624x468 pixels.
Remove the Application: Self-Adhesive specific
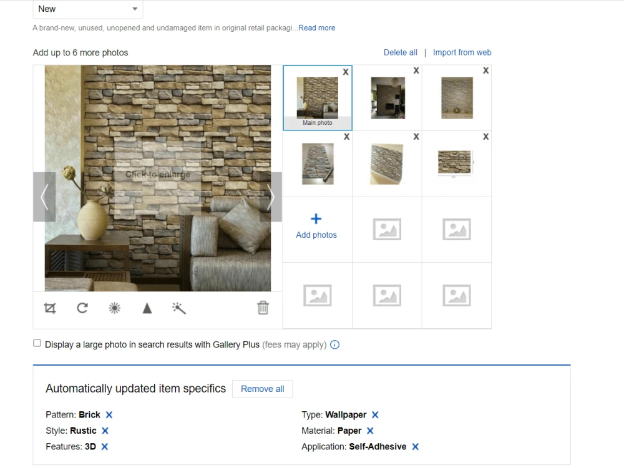(x=416, y=447)
